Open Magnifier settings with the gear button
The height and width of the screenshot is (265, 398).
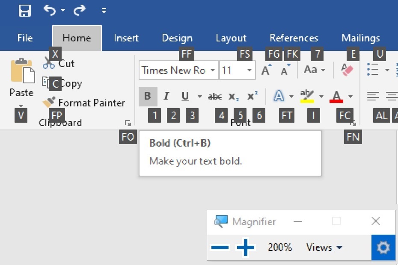click(x=383, y=247)
